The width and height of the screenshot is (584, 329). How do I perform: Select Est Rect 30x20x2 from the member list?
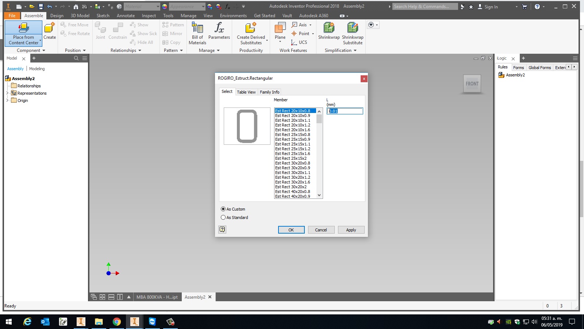(291, 187)
